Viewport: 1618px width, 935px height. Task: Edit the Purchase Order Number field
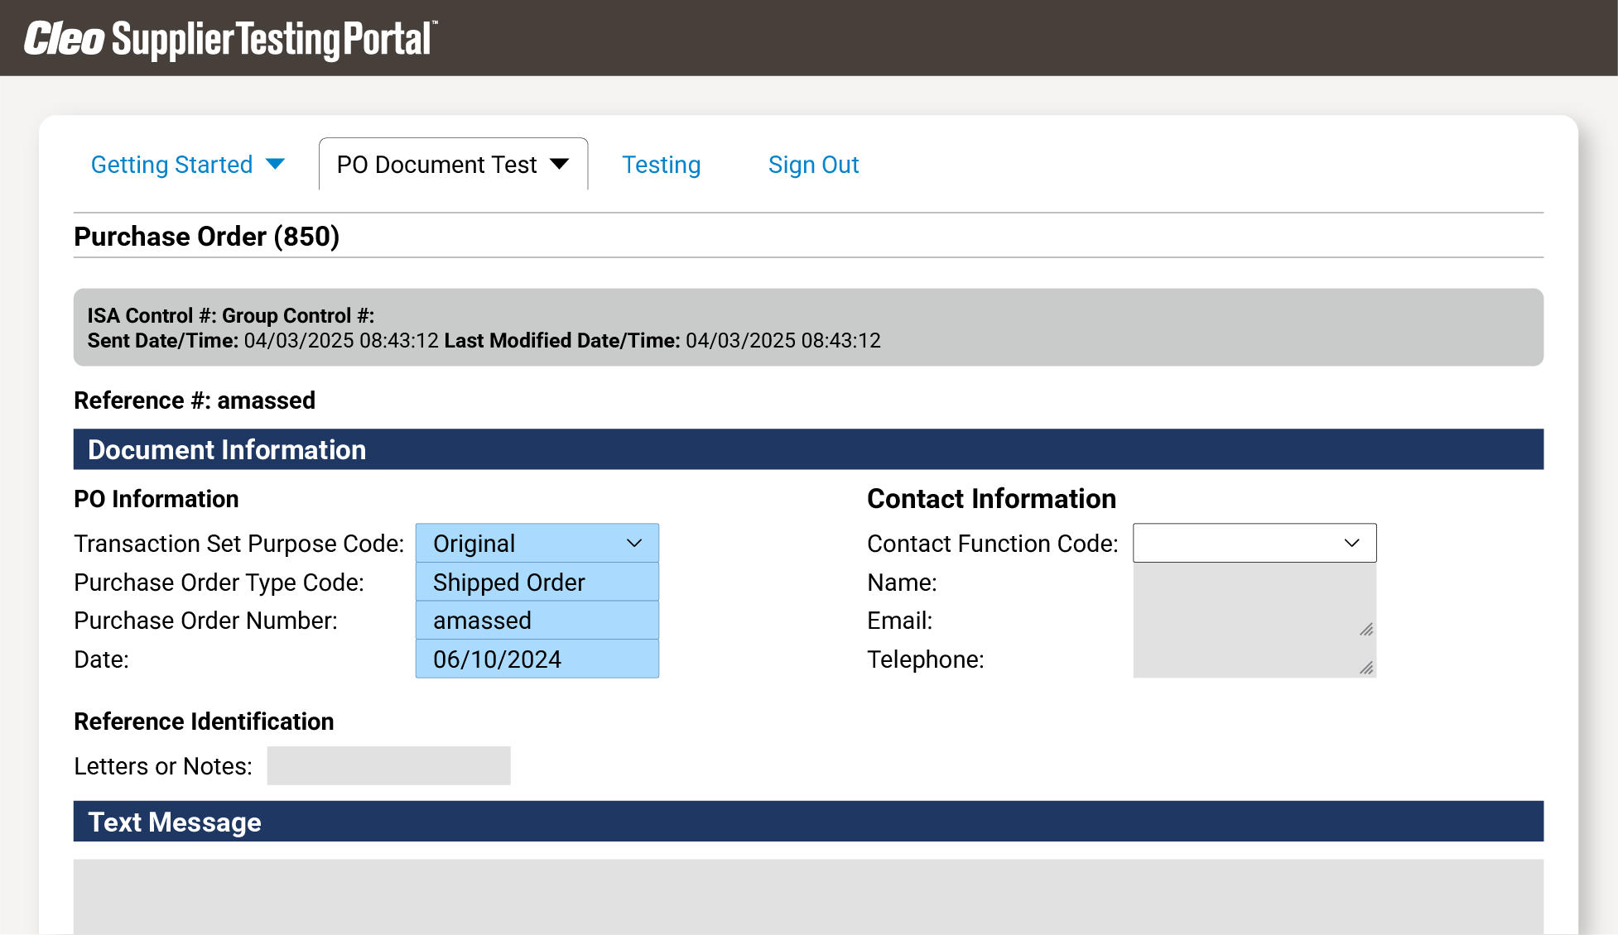pyautogui.click(x=537, y=621)
